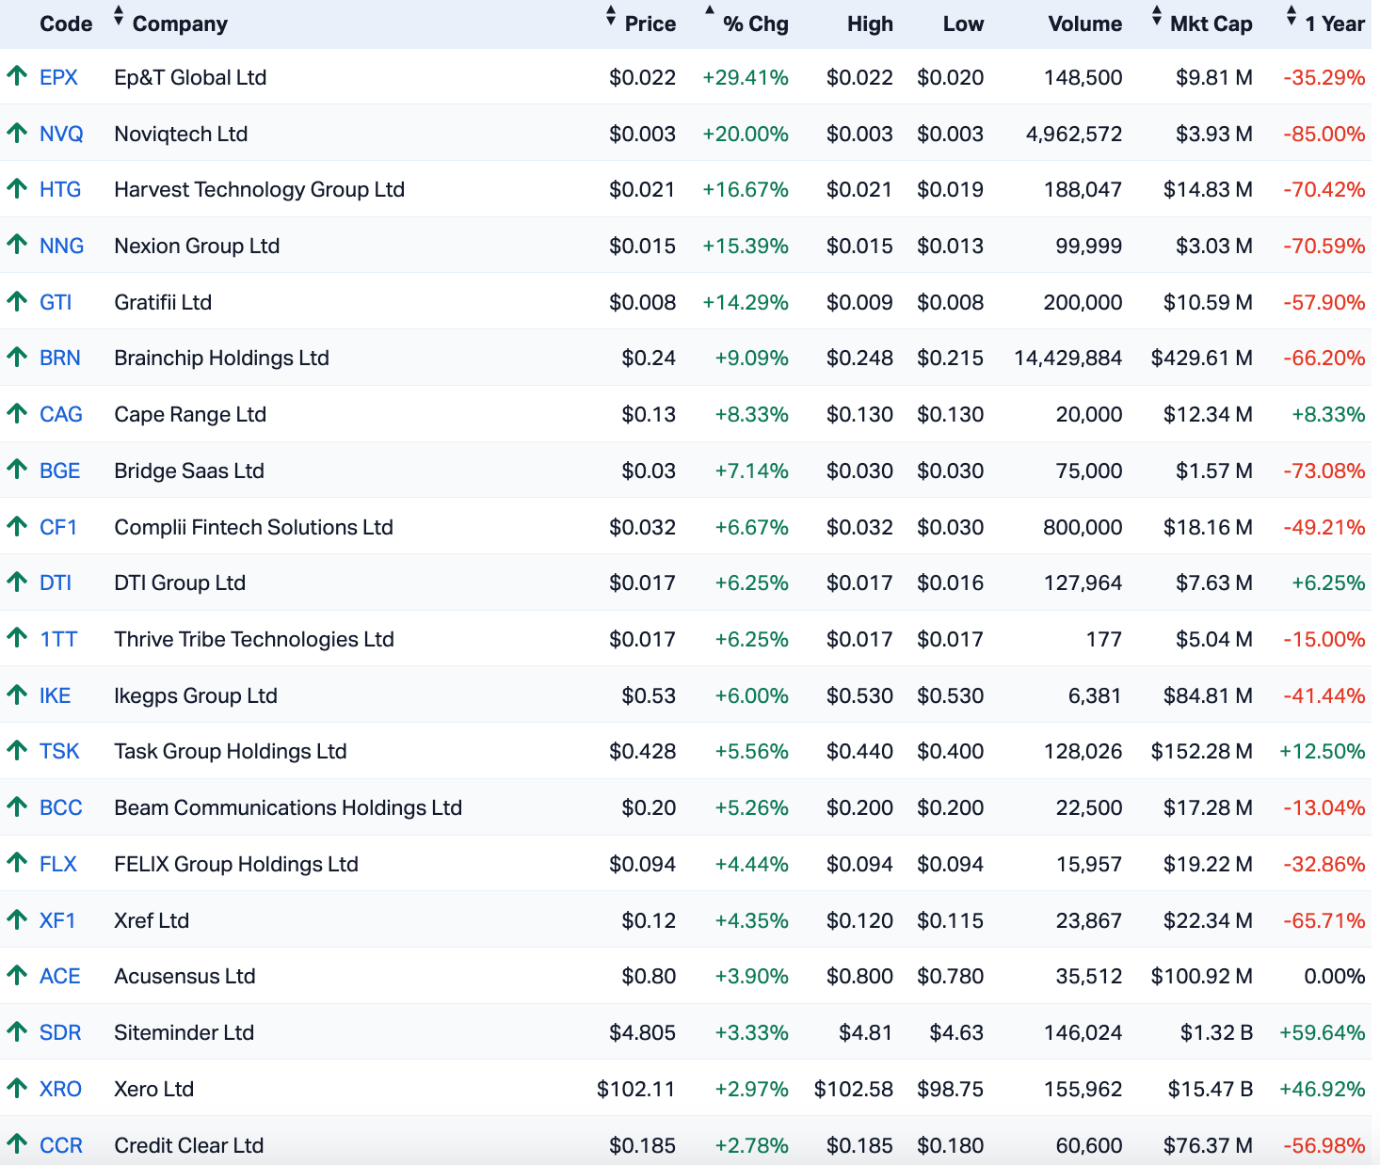Open the BCC stock code link
1380x1165 pixels.
pyautogui.click(x=61, y=807)
